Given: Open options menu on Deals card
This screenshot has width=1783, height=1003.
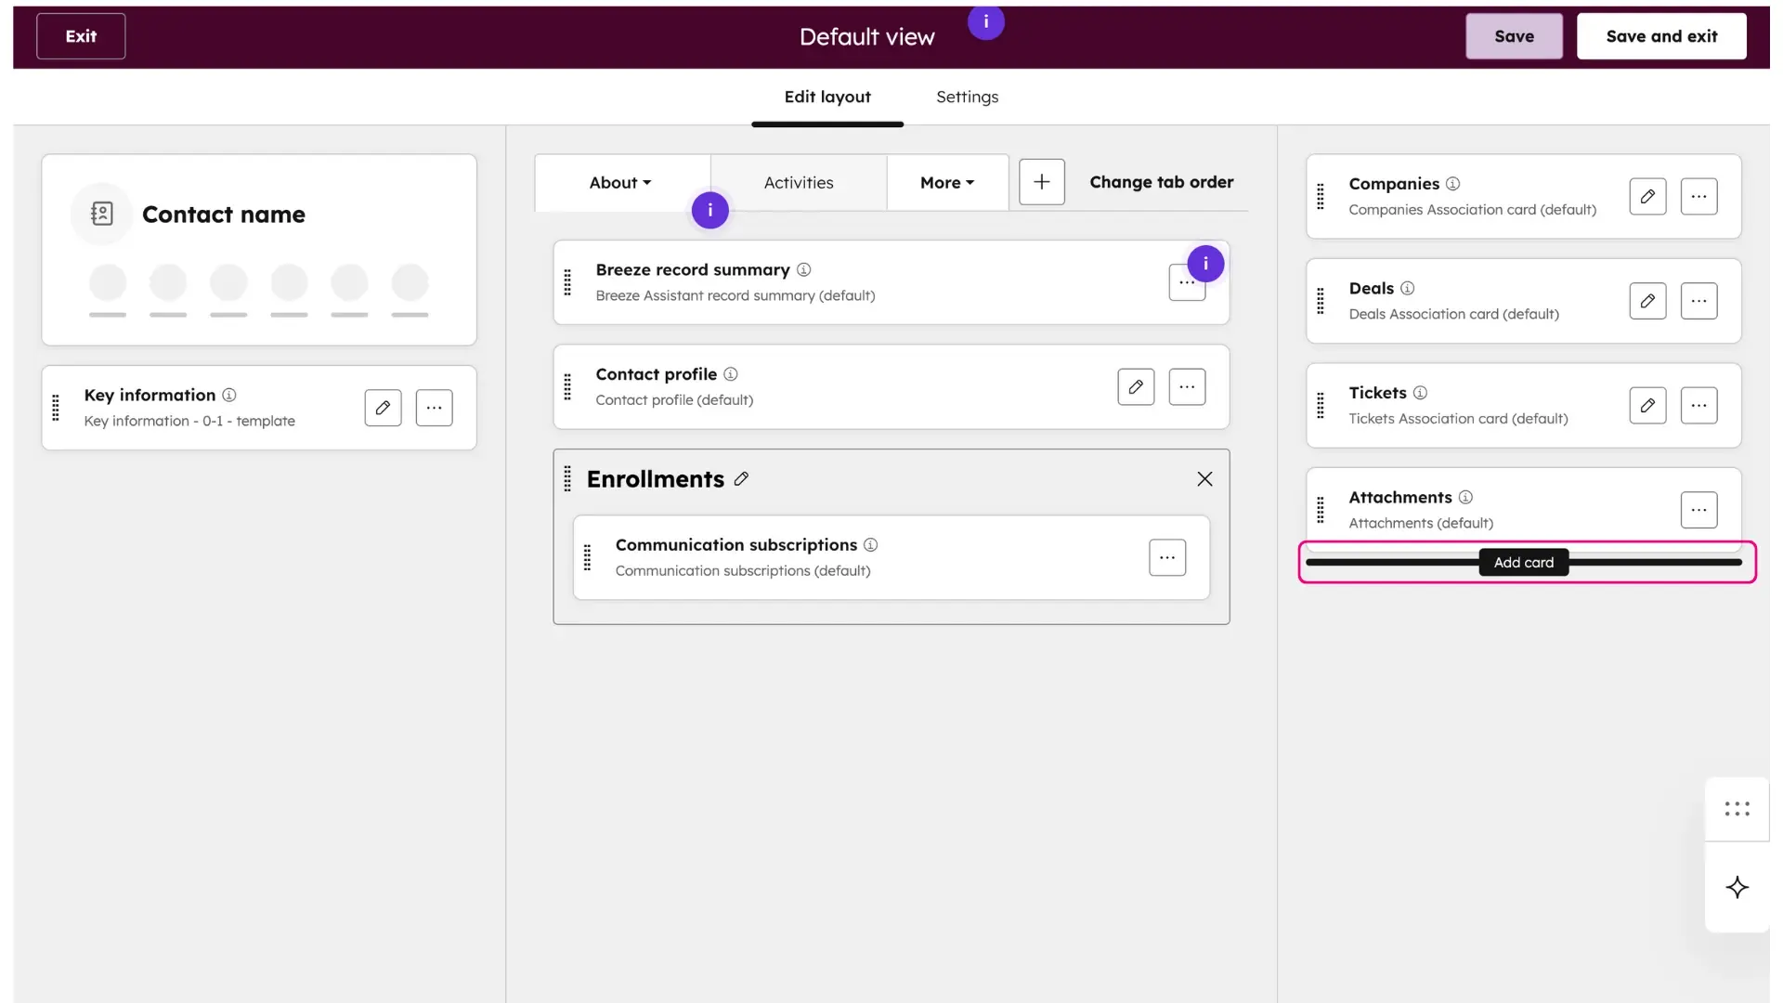Looking at the screenshot, I should click(x=1699, y=301).
